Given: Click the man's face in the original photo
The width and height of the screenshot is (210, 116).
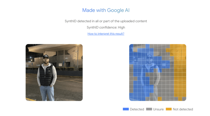Looking at the screenshot, I should [x=46, y=60].
